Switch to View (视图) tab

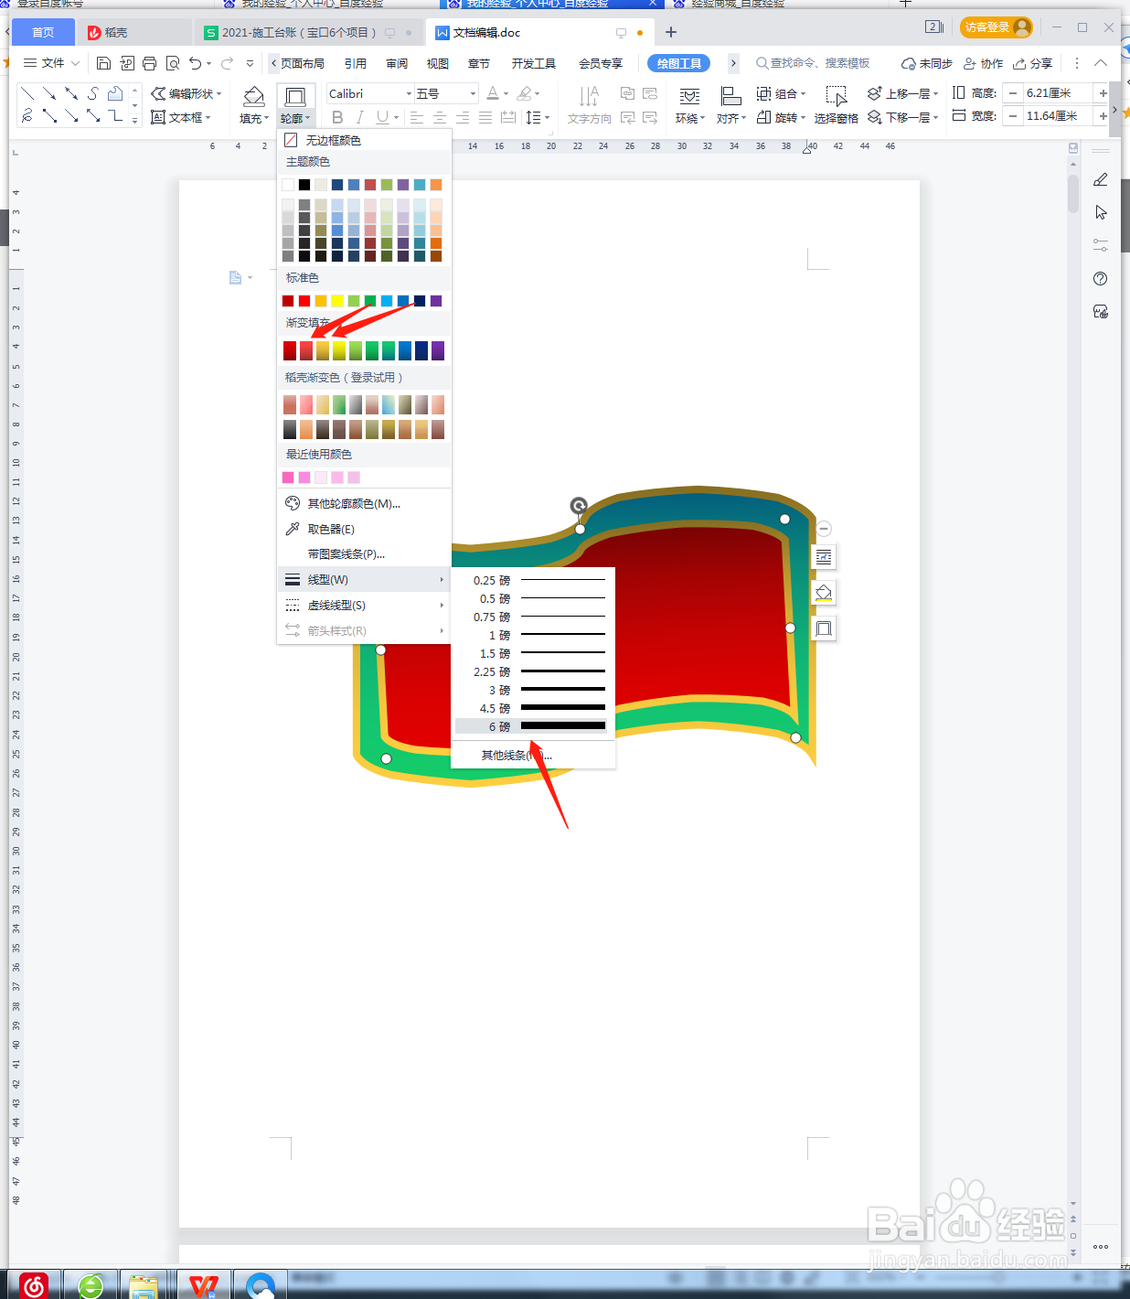pyautogui.click(x=438, y=63)
